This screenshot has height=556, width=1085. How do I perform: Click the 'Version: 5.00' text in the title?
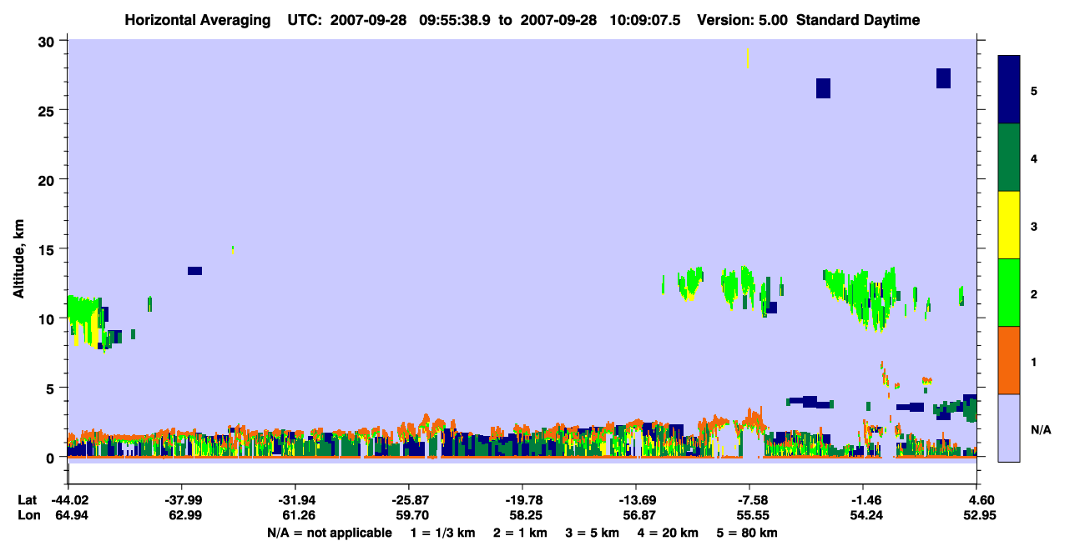[x=744, y=20]
